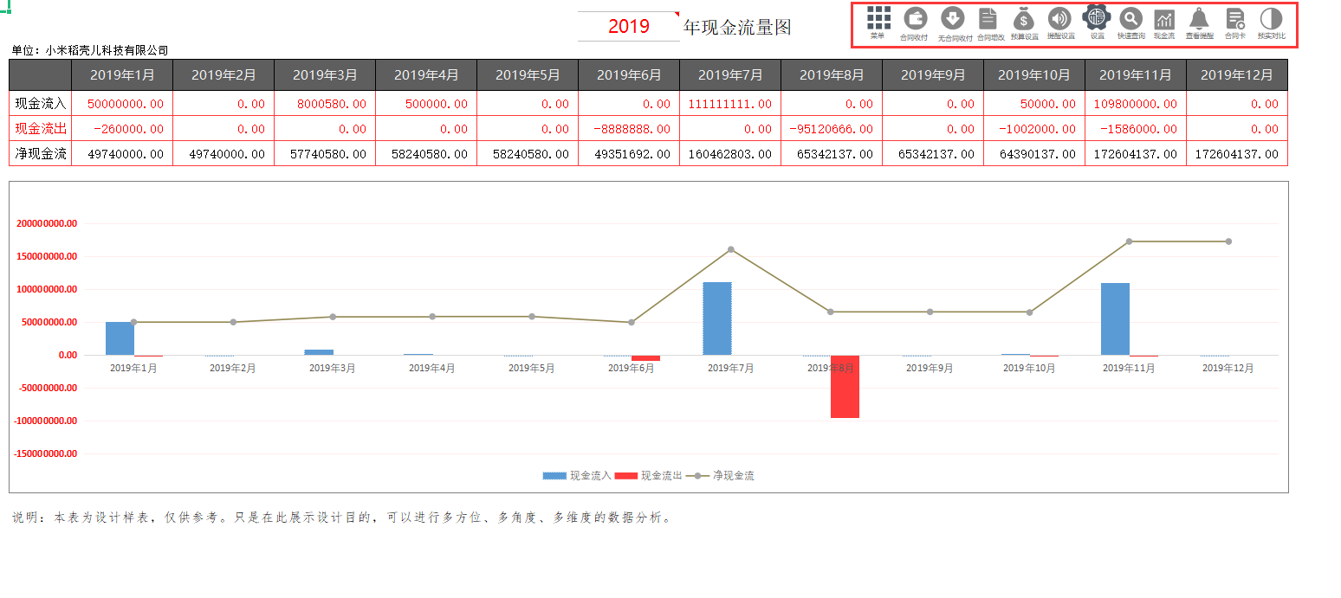Click the 净现金流 row label

point(39,153)
